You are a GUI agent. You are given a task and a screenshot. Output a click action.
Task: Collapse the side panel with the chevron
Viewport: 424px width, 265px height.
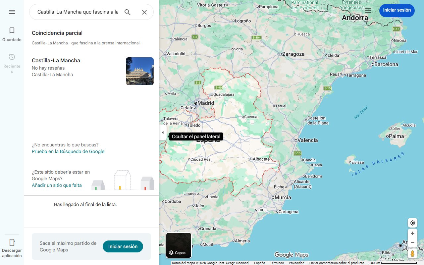pos(163,132)
